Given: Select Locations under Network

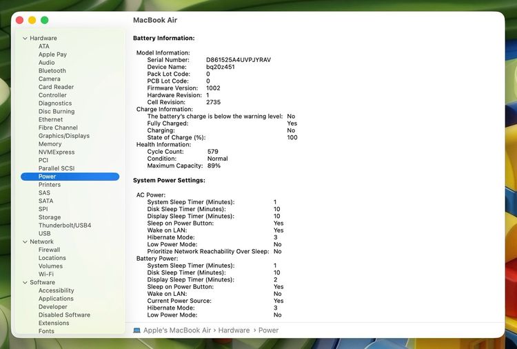Looking at the screenshot, I should point(52,258).
